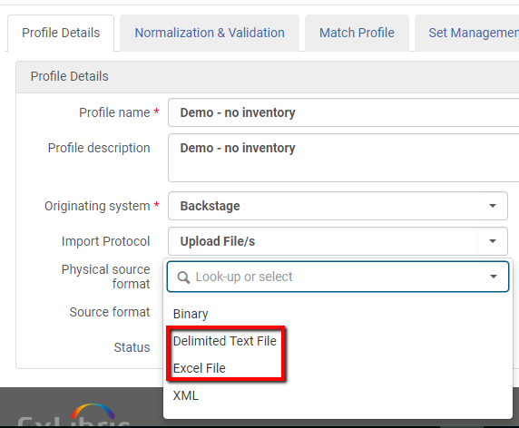Click the Profile Details section header
This screenshot has width=519, height=428.
point(70,76)
